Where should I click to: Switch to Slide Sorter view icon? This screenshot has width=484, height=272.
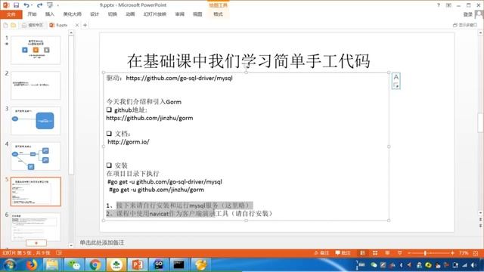click(375, 253)
